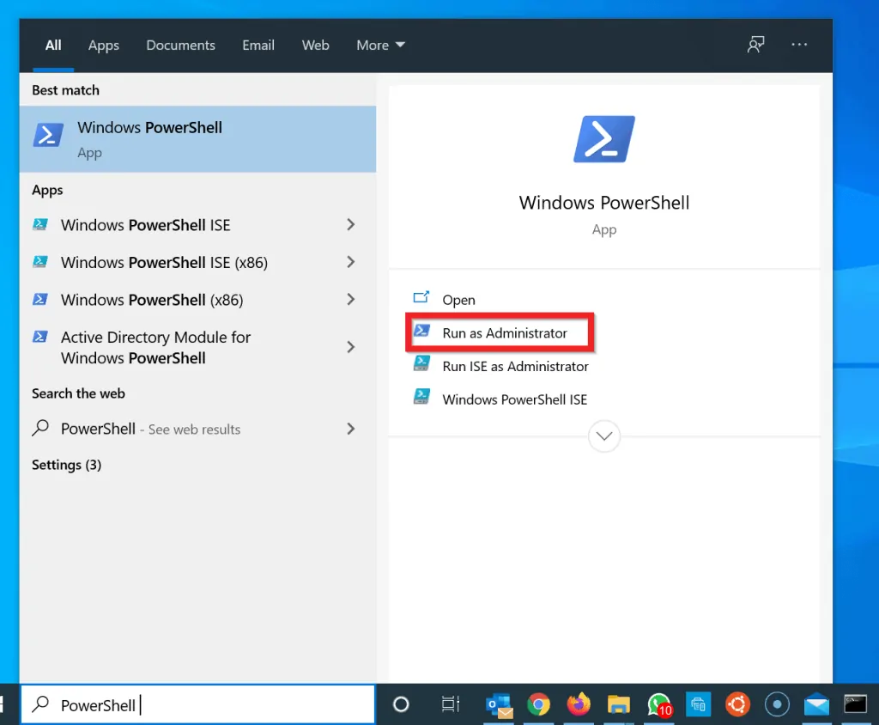The image size is (879, 725).
Task: Launch Firefox from the taskbar
Action: [x=579, y=704]
